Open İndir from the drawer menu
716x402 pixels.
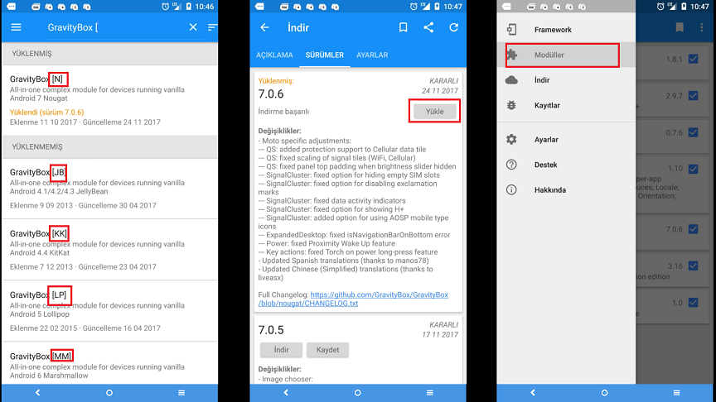(x=566, y=80)
